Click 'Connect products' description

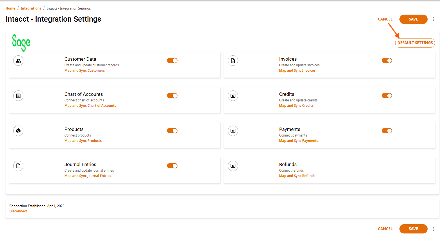point(78,135)
